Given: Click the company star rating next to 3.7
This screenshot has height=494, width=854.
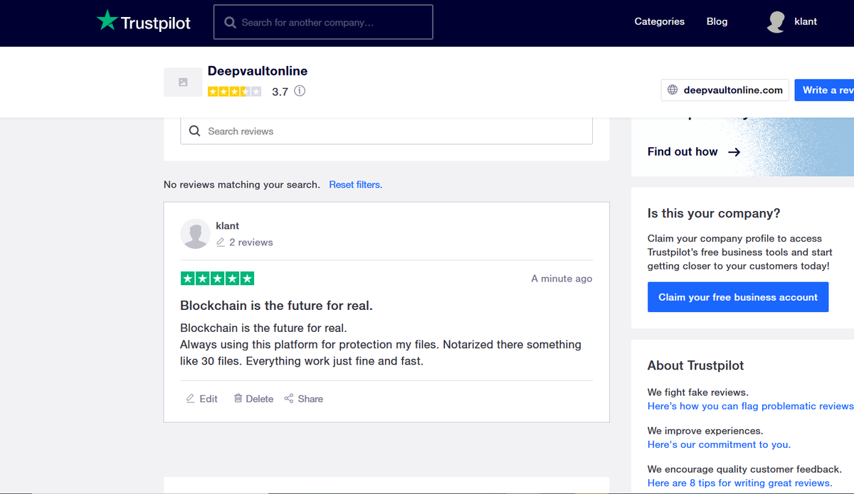Looking at the screenshot, I should pos(234,91).
